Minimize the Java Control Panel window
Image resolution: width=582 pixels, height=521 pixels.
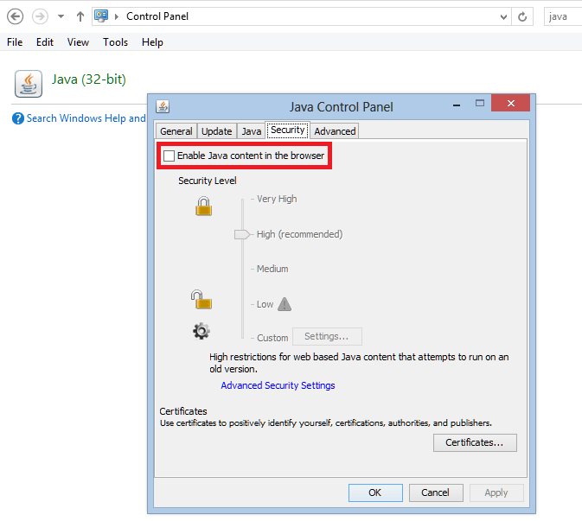click(x=457, y=105)
